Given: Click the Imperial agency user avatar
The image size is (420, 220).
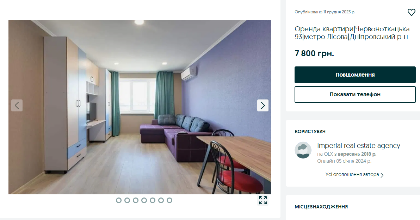Looking at the screenshot, I should click(x=303, y=150).
